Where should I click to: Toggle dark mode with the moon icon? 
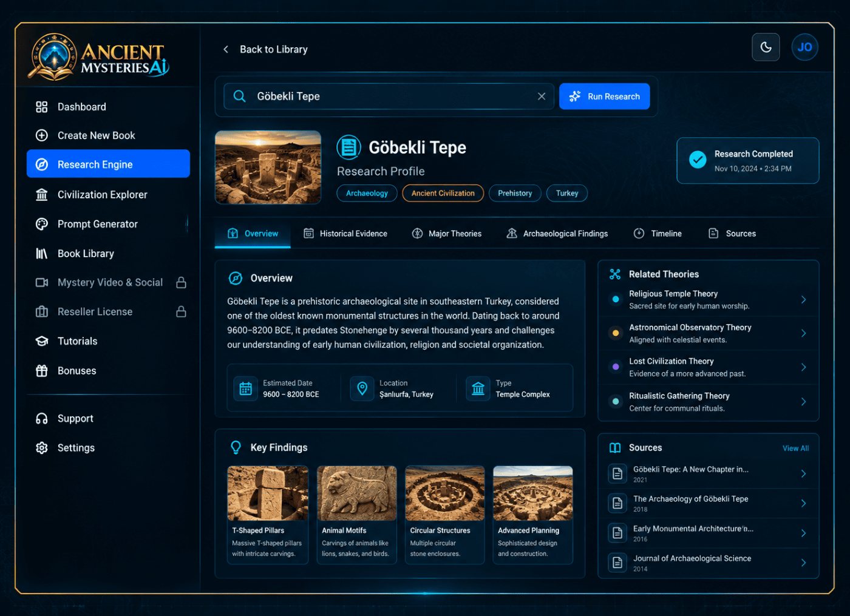tap(766, 47)
